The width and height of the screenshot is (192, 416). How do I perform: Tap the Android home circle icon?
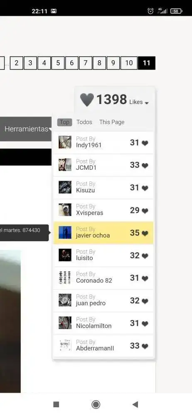tap(96, 404)
